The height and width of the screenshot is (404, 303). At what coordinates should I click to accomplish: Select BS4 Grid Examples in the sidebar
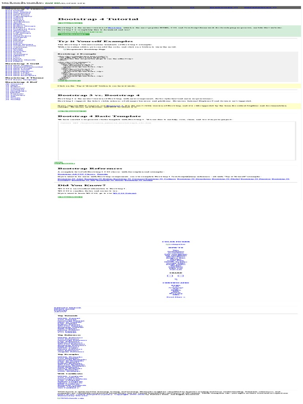[21, 75]
